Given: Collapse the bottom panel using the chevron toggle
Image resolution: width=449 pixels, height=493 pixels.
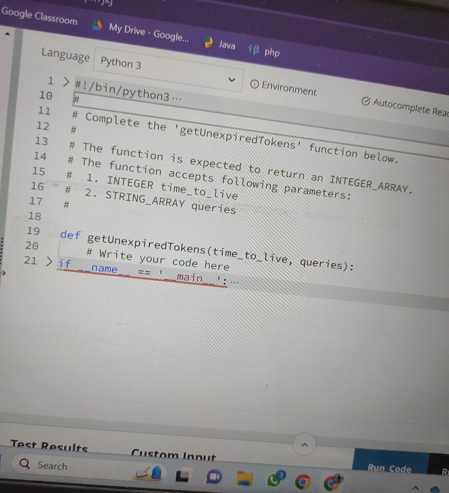Looking at the screenshot, I should [304, 444].
